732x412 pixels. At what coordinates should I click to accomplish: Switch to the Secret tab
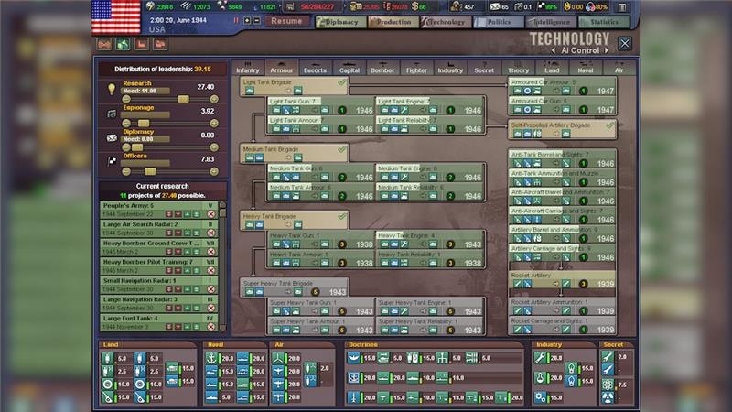pyautogui.click(x=484, y=67)
